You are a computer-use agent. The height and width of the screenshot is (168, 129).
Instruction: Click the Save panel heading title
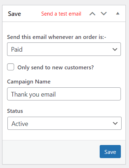point(14,14)
